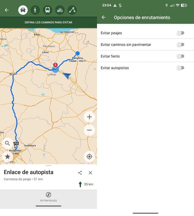Pick the ruler route mode icon
Viewport: 194px width, 216px height.
(72, 10)
